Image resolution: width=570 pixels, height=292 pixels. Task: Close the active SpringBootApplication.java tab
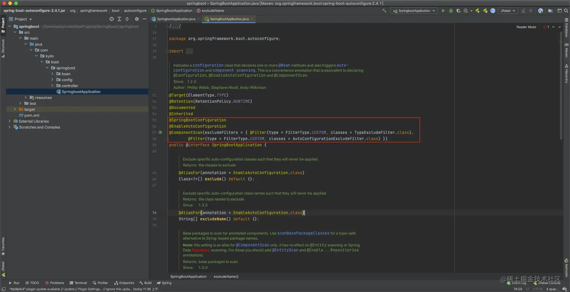pos(252,19)
